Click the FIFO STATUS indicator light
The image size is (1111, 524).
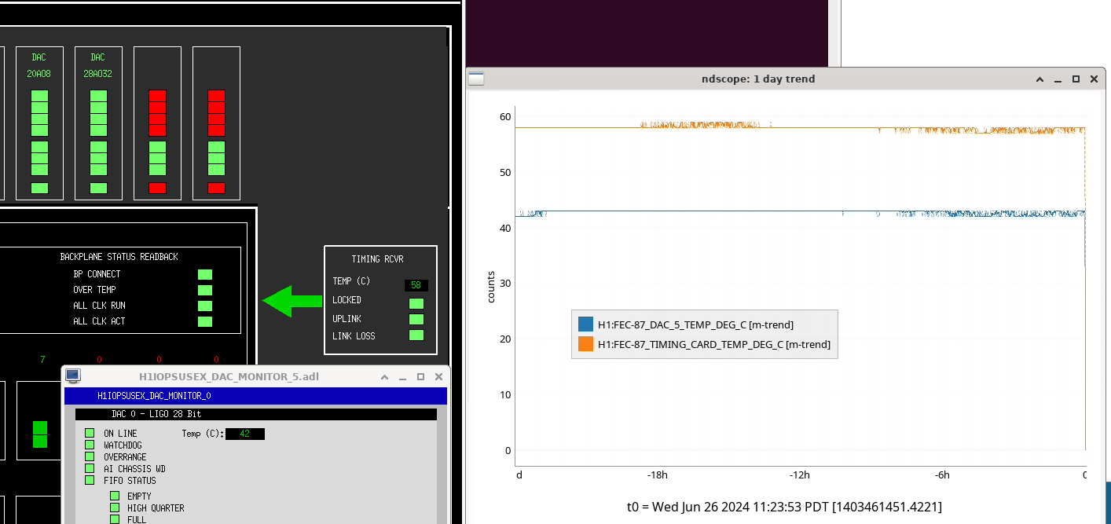[90, 480]
